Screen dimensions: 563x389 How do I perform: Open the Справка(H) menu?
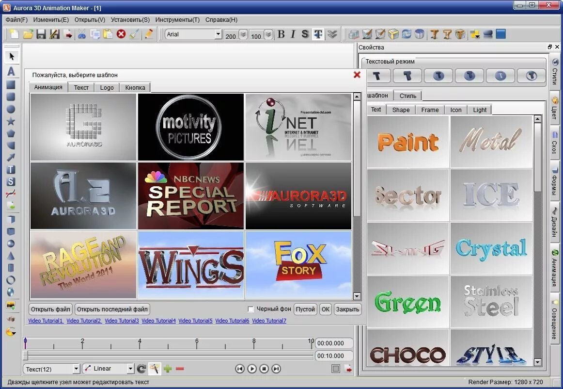(221, 20)
